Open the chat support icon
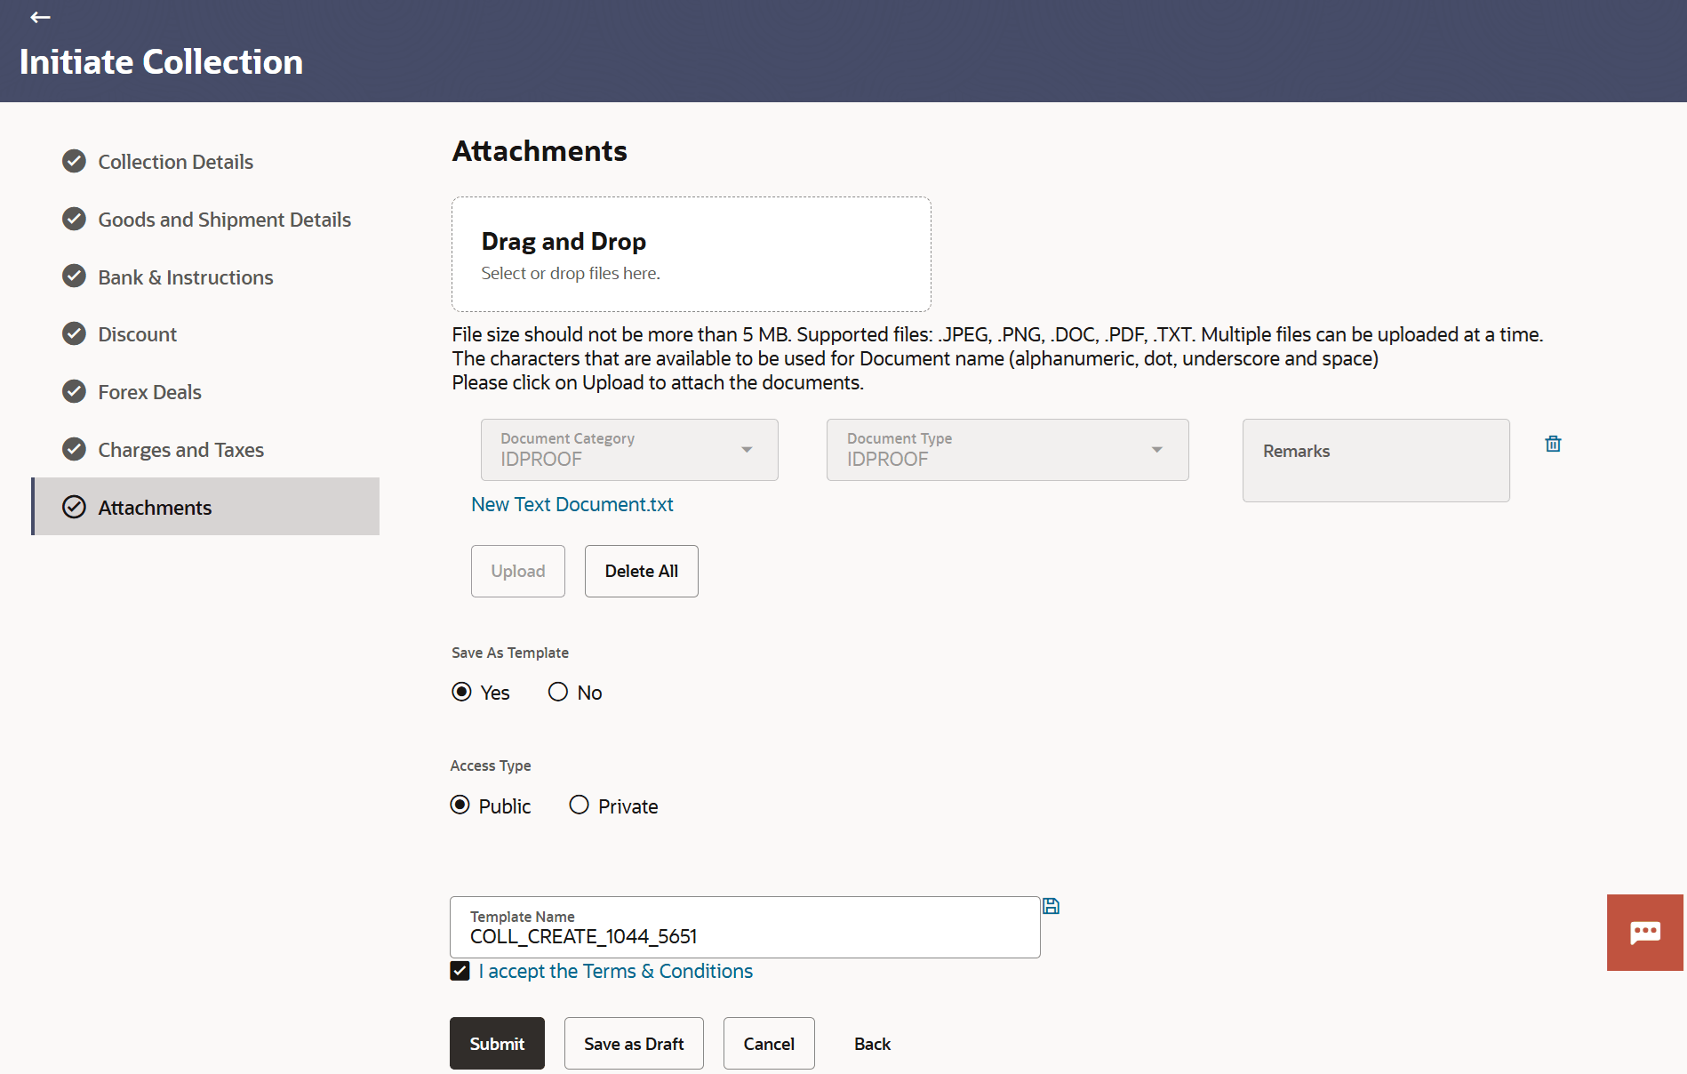 (1644, 932)
